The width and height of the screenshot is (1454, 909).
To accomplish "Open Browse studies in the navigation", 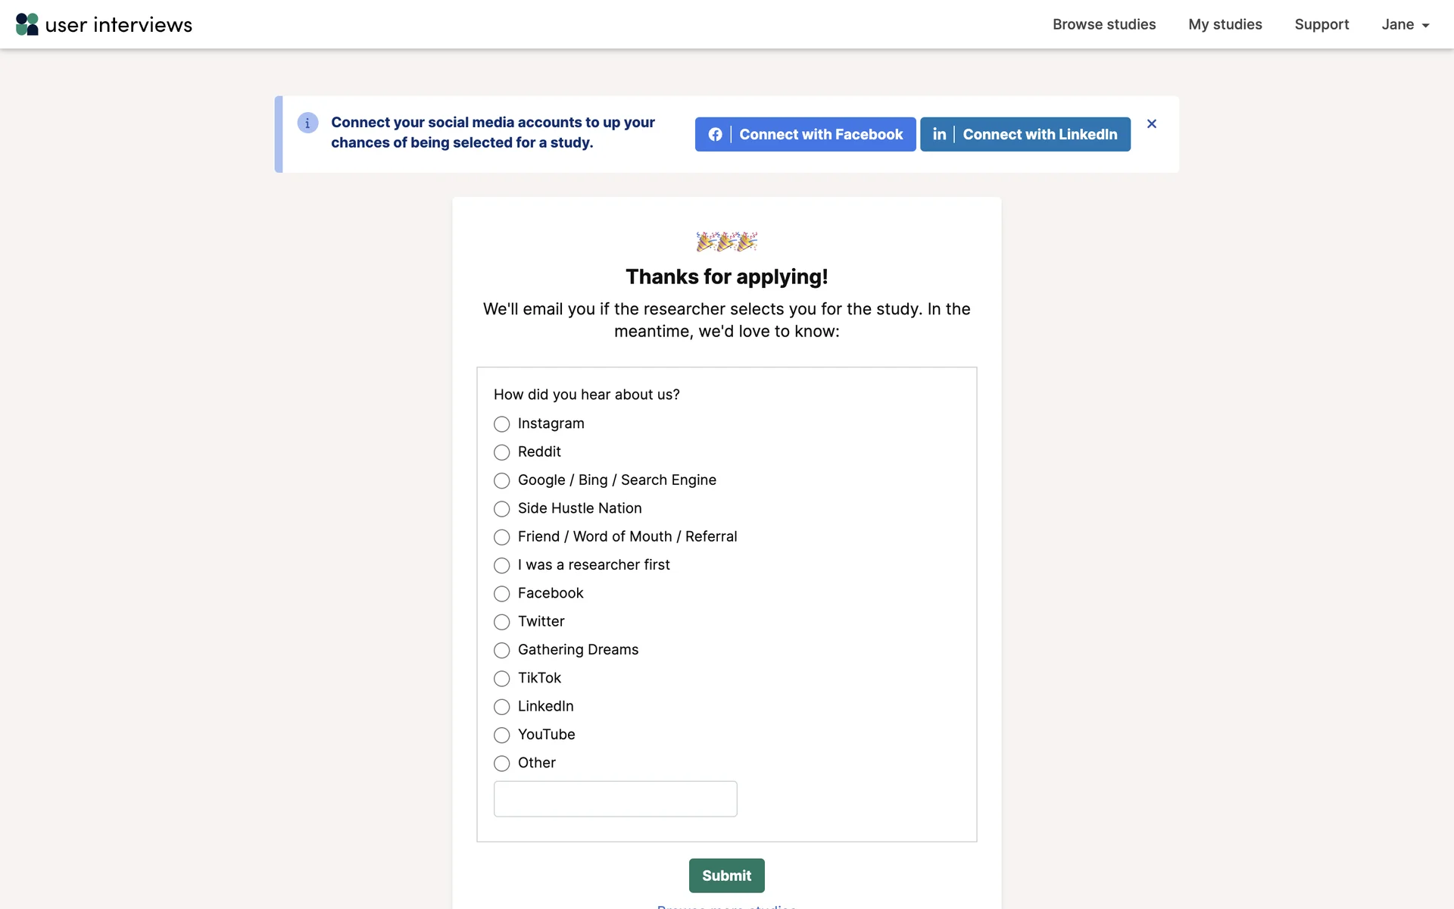I will (x=1103, y=24).
